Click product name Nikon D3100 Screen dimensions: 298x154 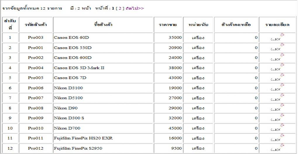click(x=68, y=88)
